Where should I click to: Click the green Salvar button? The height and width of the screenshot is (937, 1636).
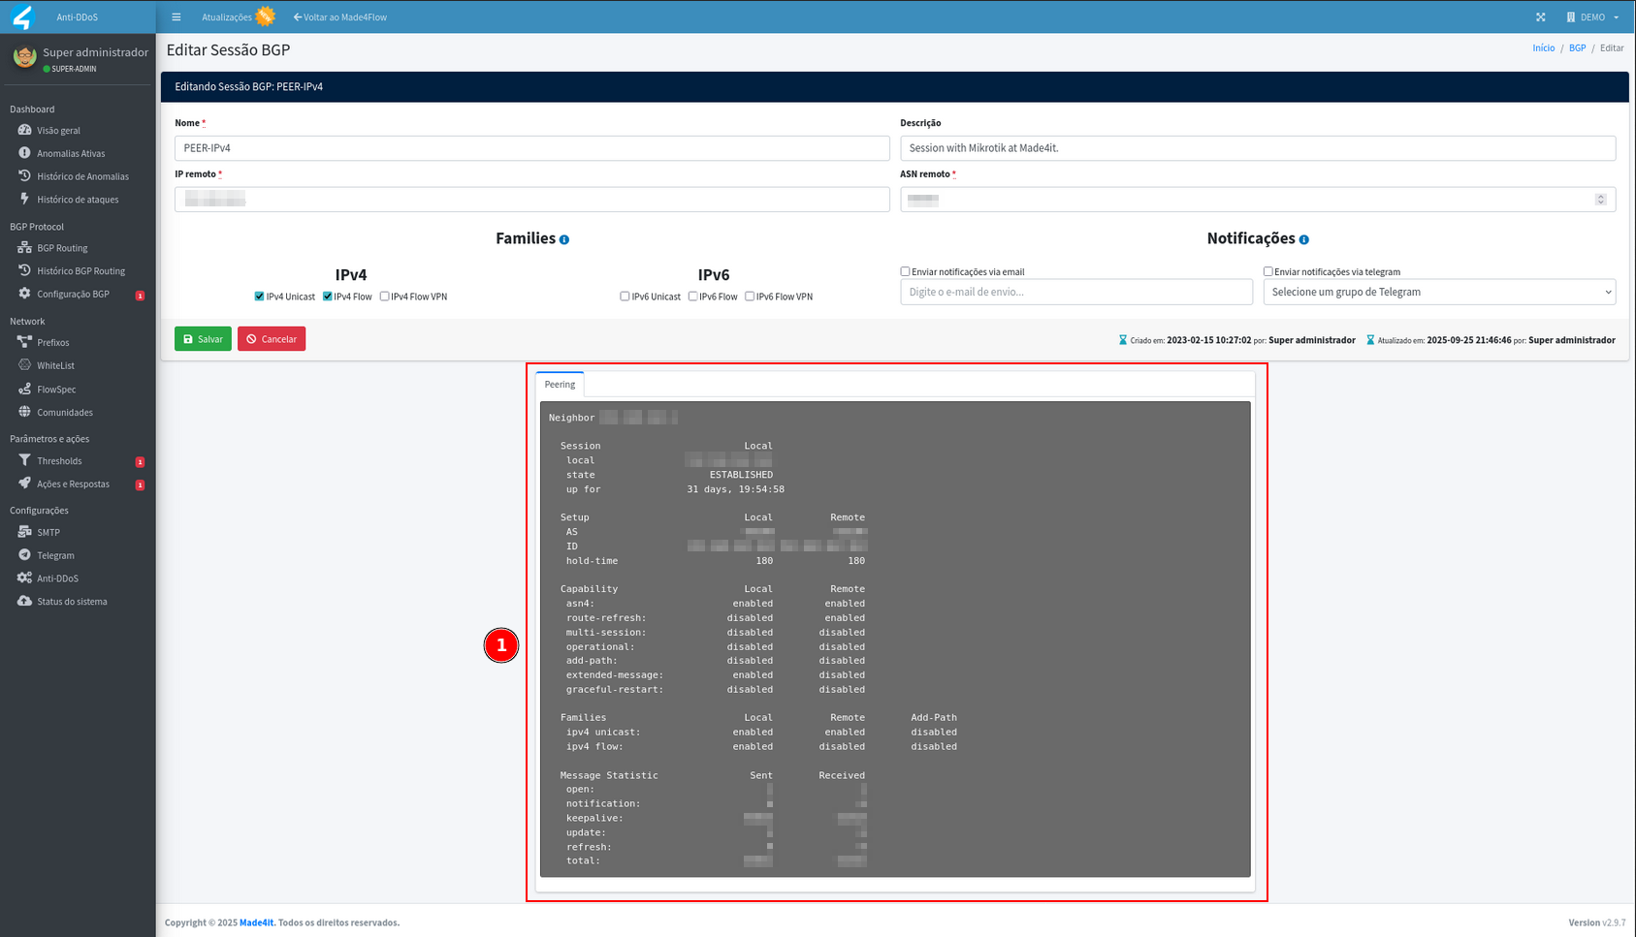click(203, 339)
